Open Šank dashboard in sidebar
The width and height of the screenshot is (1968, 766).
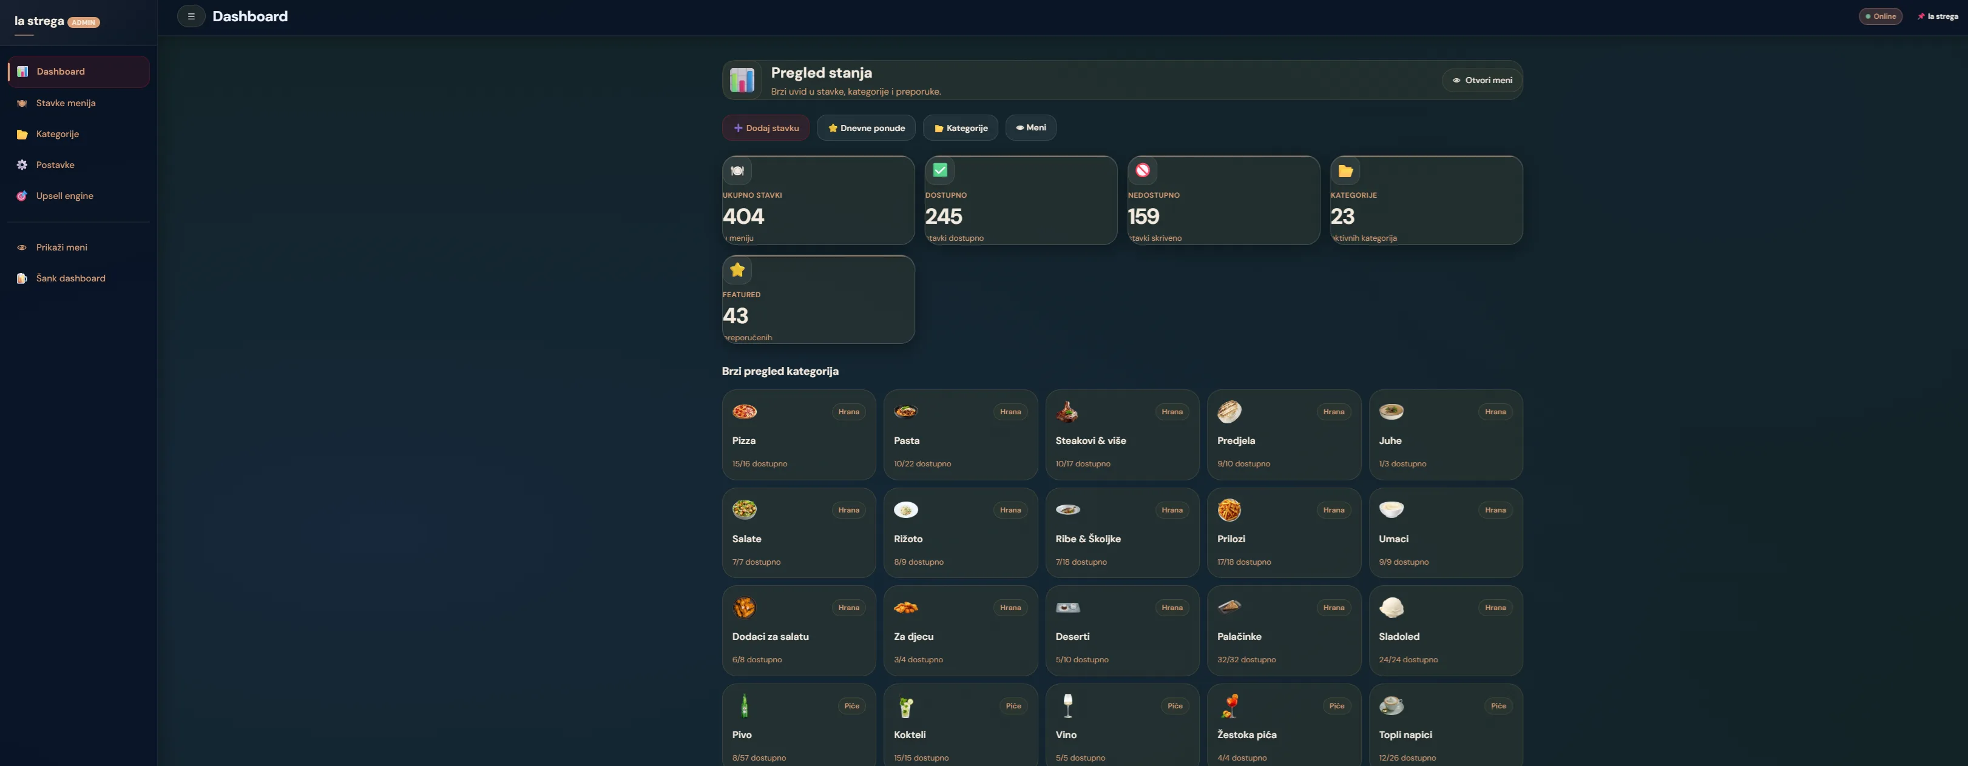tap(79, 278)
